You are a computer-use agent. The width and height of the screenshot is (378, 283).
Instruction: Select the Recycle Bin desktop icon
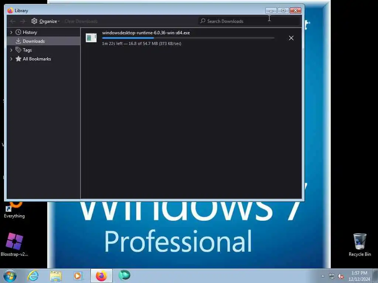tap(360, 245)
